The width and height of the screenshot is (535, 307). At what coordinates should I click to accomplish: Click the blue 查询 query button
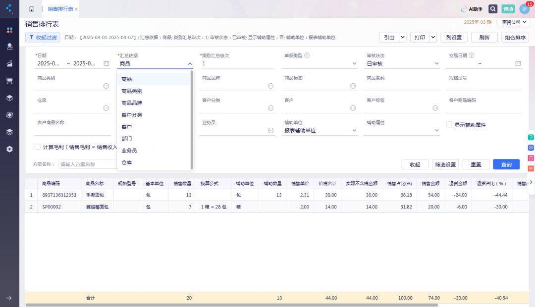(506, 164)
